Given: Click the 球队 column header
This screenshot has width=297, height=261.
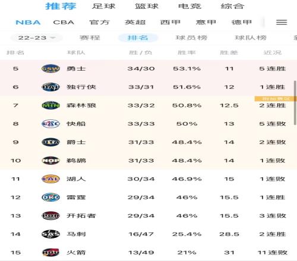Looking at the screenshot, I should coord(76,53).
